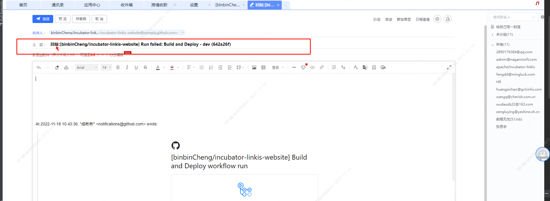The image size is (550, 201).
Task: Open the emoji picker
Action: pyautogui.click(x=303, y=67)
